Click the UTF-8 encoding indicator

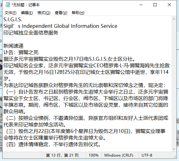pos(147,155)
